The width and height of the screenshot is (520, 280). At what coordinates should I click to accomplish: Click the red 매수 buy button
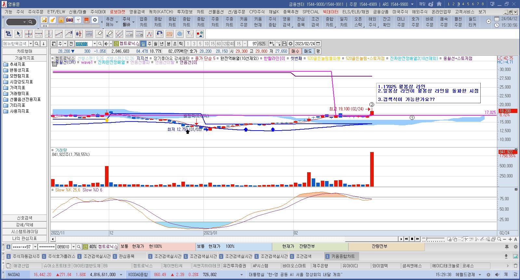tap(295, 51)
